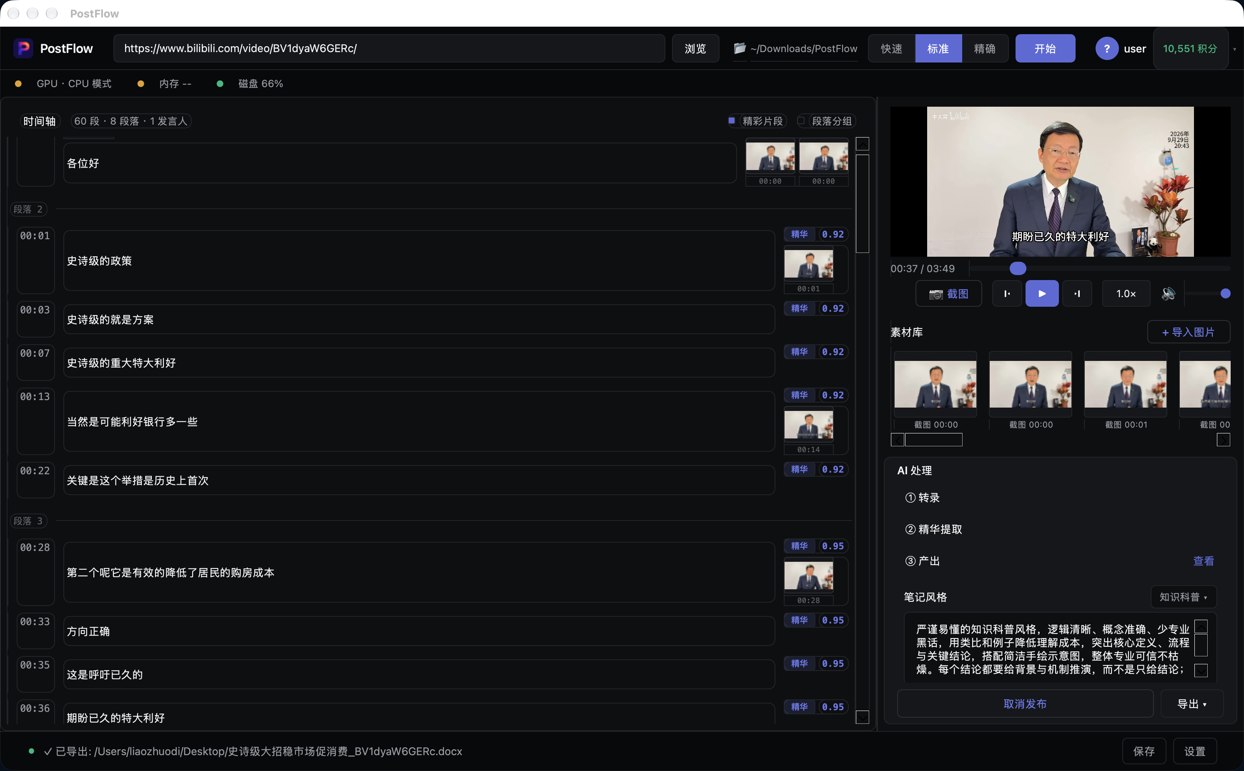This screenshot has width=1244, height=771.
Task: Click 取消发布 button
Action: click(1025, 703)
